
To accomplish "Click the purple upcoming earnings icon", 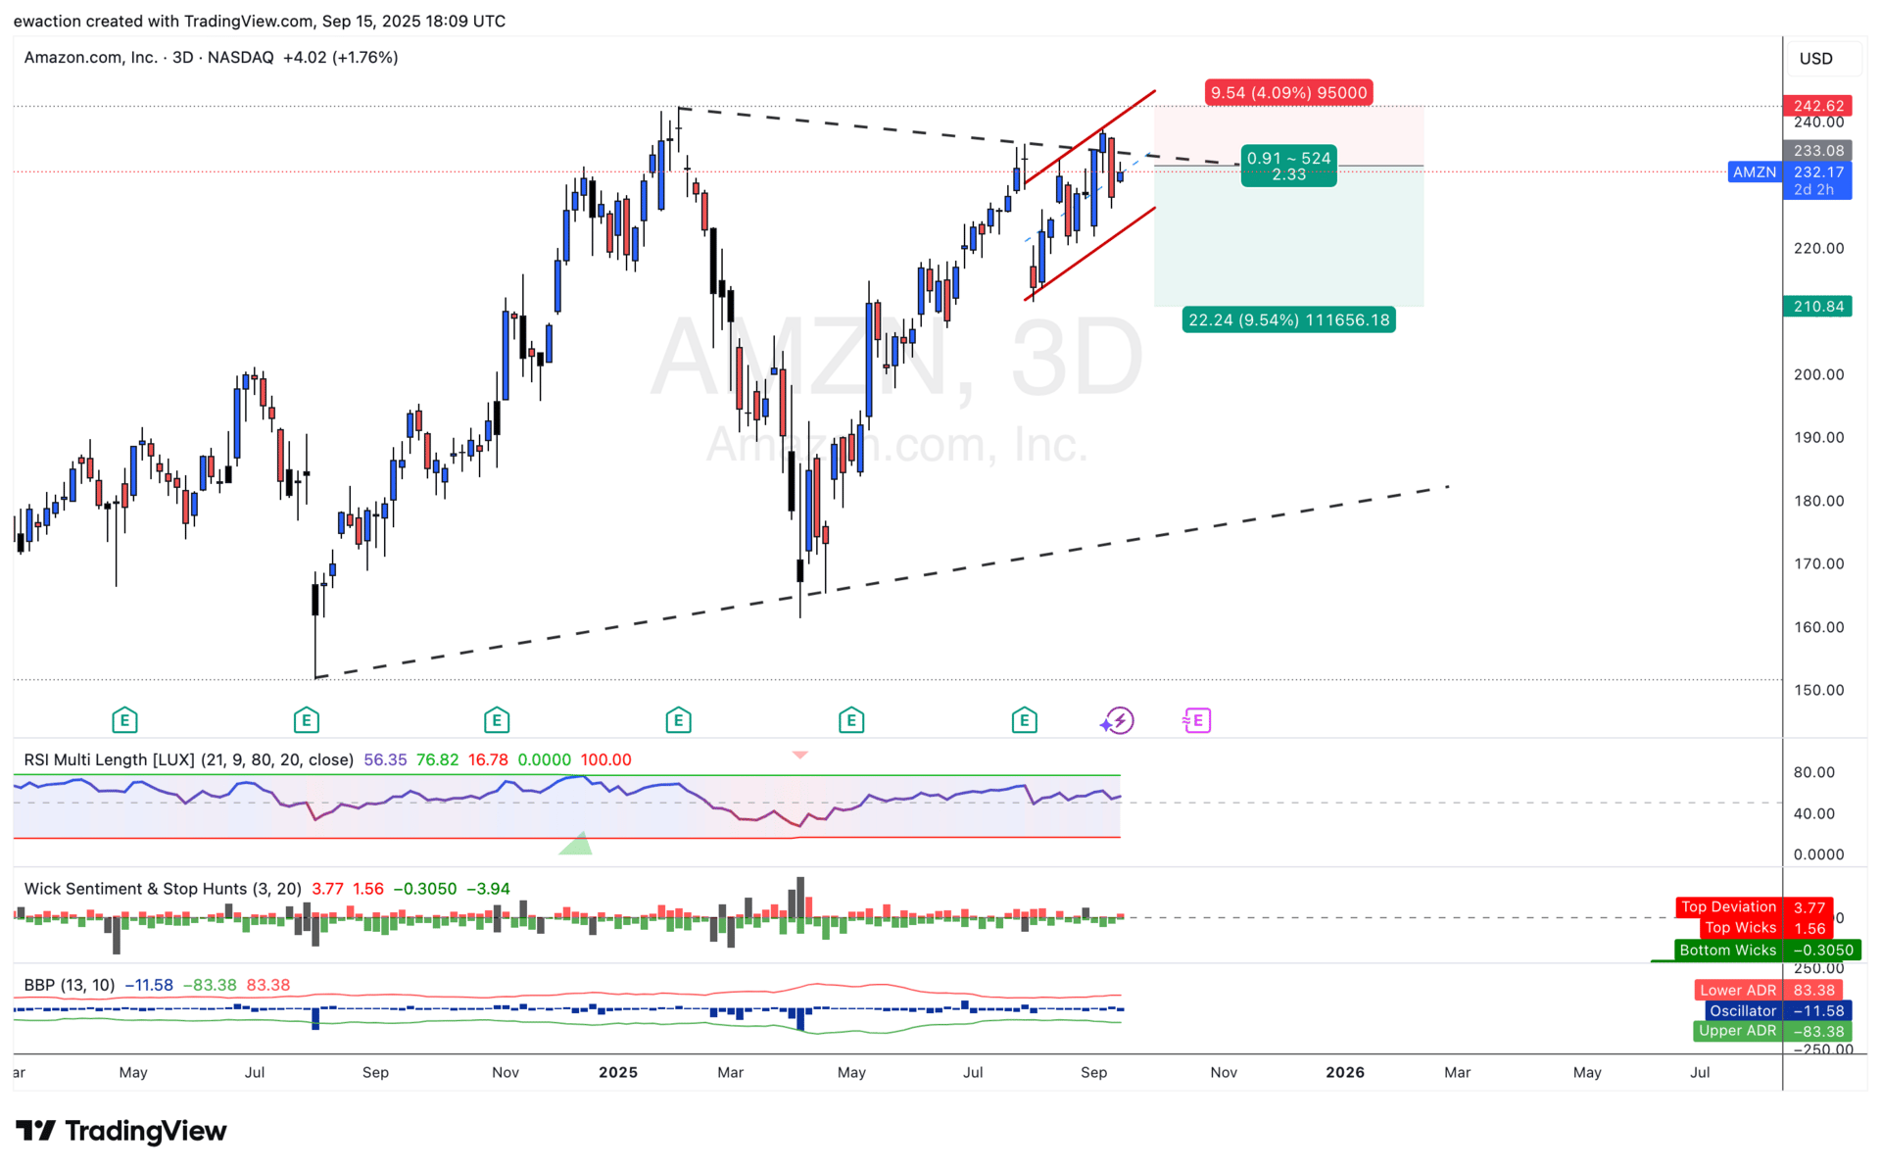I will point(1197,721).
